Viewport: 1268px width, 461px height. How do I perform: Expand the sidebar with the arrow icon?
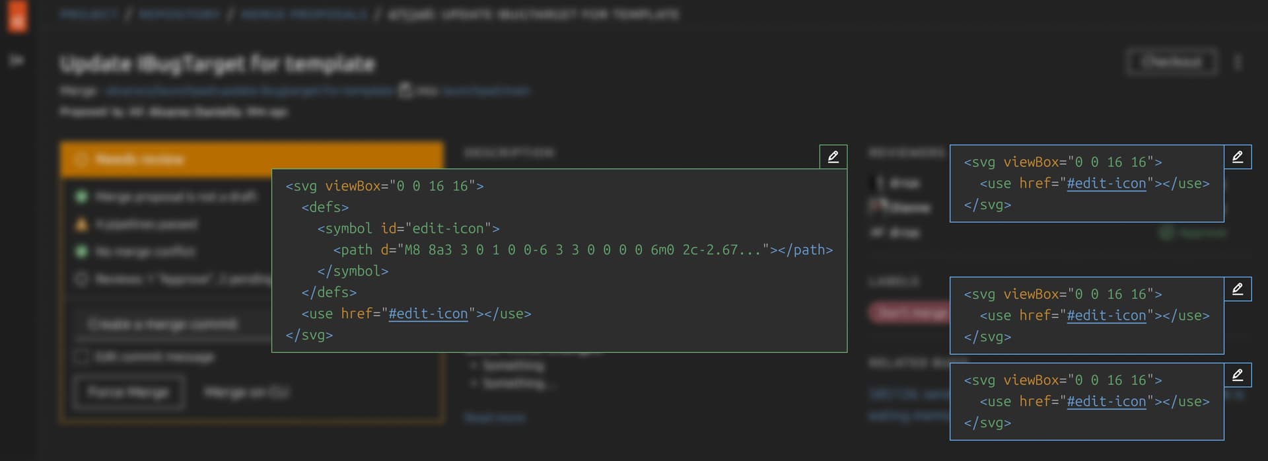pyautogui.click(x=17, y=61)
